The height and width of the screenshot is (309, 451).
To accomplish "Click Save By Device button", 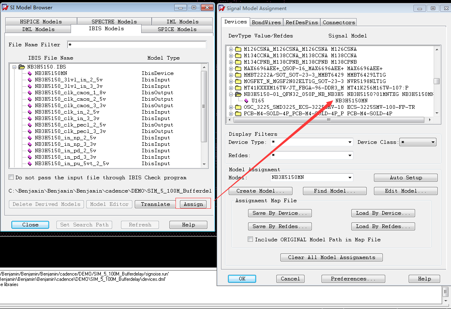I will pyautogui.click(x=280, y=213).
